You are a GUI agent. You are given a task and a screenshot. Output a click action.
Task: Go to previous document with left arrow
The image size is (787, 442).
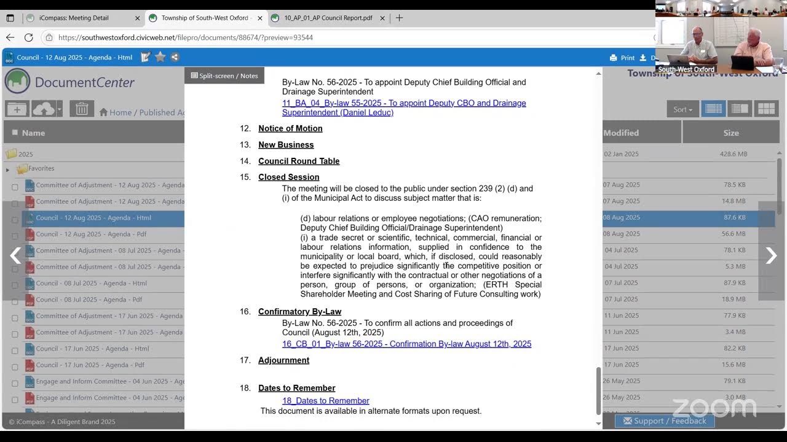15,255
